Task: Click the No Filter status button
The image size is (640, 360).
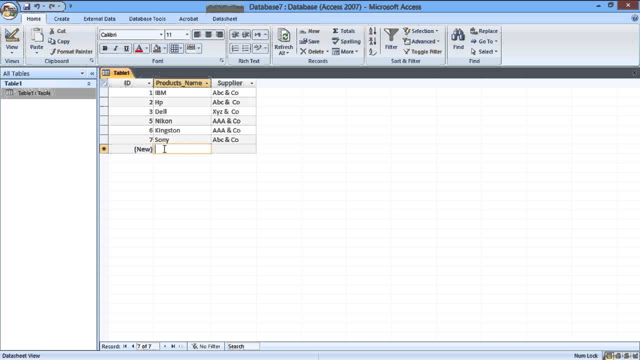Action: click(205, 346)
